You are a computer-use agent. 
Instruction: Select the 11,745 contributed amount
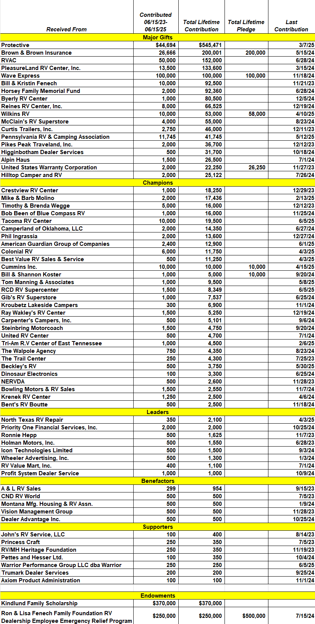(x=167, y=137)
